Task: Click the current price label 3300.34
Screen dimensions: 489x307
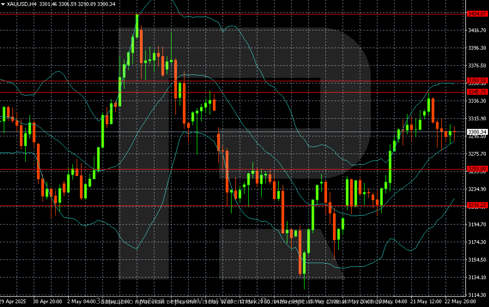Action: click(x=477, y=132)
